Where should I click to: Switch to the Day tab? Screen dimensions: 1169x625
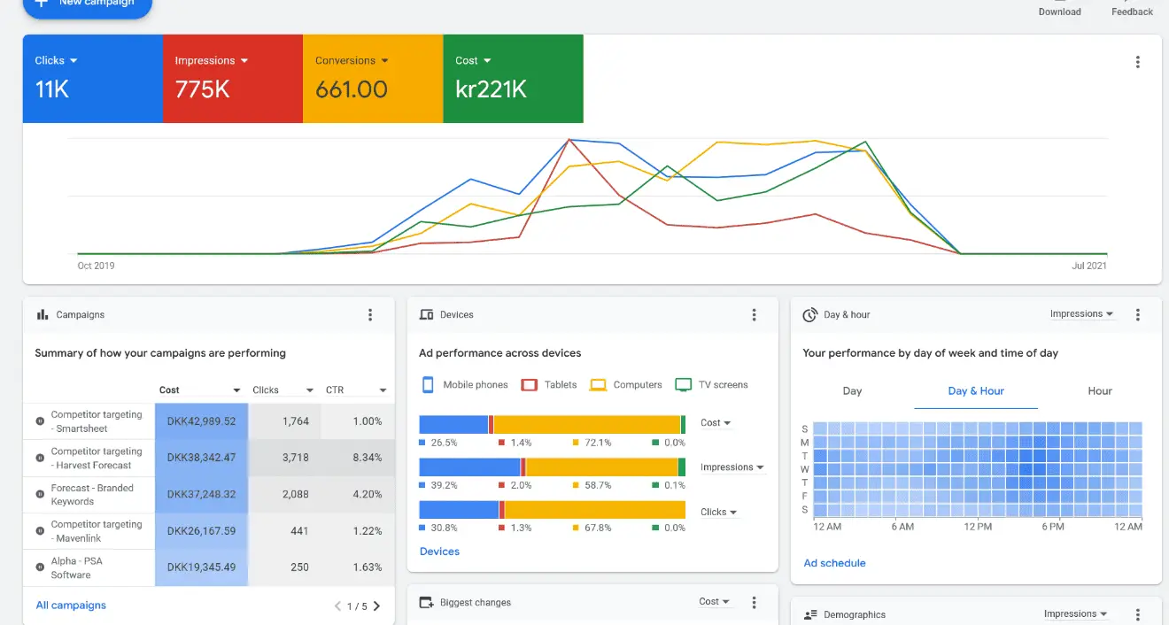coord(852,390)
